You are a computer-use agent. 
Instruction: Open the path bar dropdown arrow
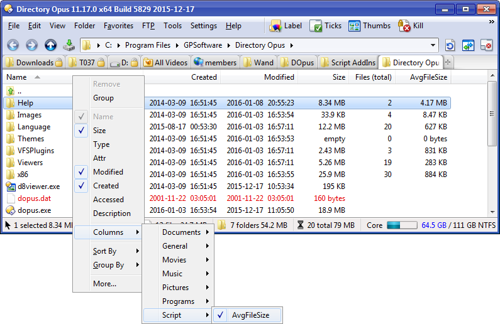pyautogui.click(x=433, y=45)
